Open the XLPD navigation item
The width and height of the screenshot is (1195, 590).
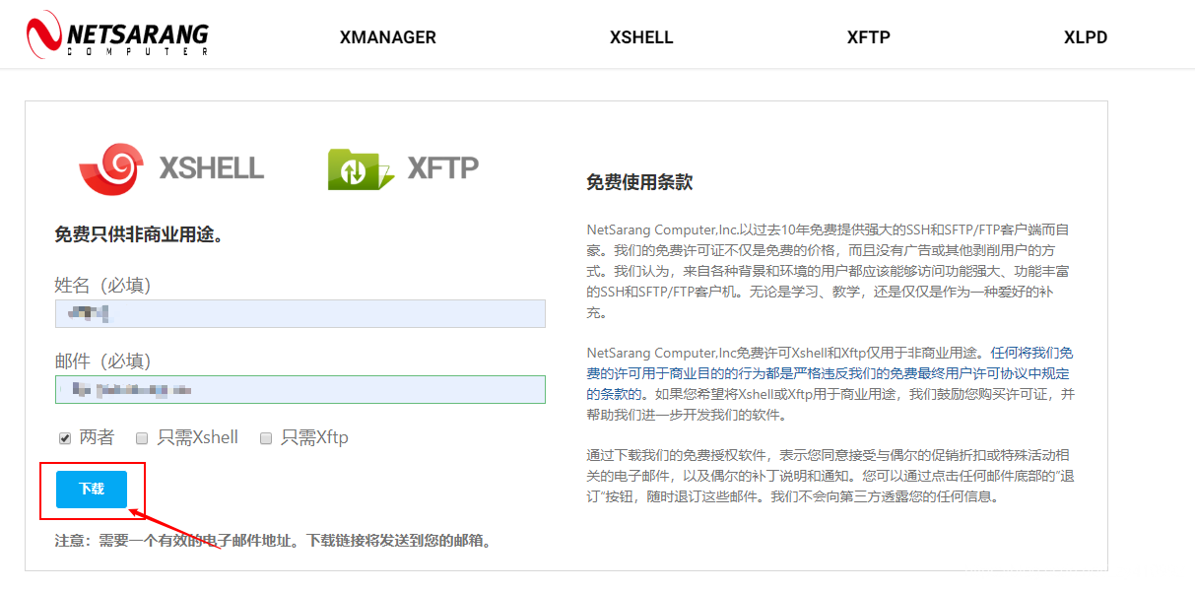click(x=1086, y=37)
